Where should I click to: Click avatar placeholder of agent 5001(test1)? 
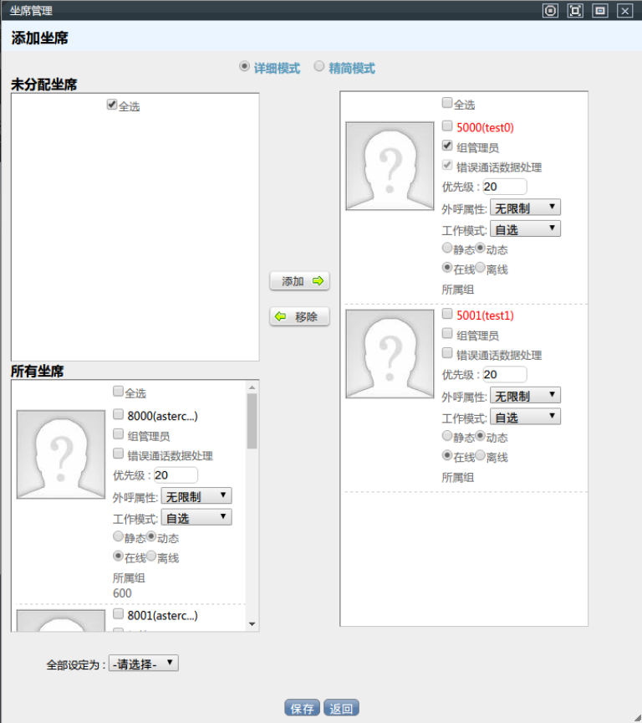tap(390, 353)
